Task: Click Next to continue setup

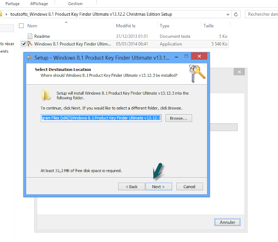Action: pos(159,186)
